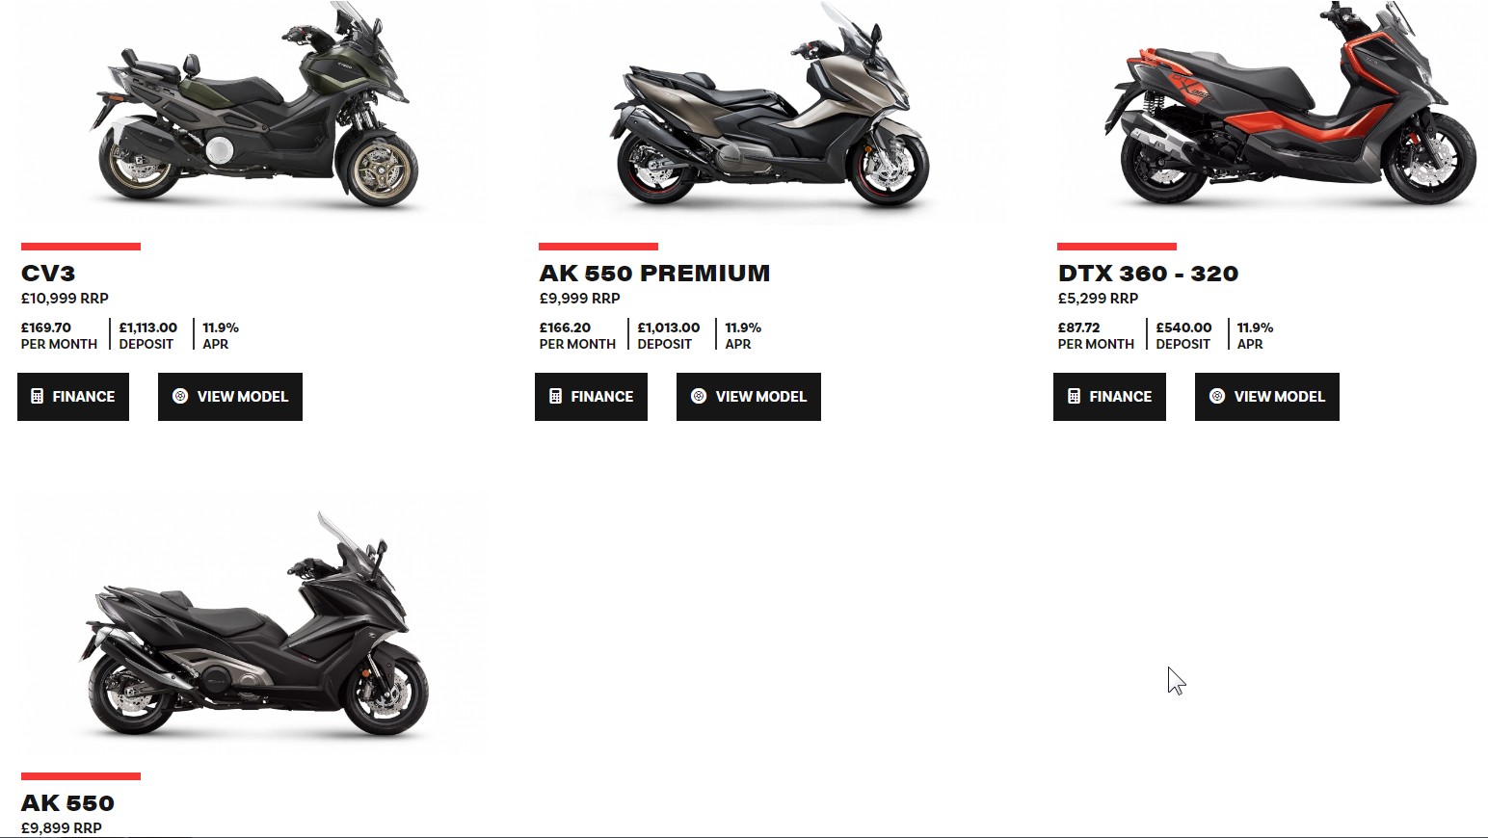Click wheel icon on DTX 360 View Model

pyautogui.click(x=1217, y=396)
